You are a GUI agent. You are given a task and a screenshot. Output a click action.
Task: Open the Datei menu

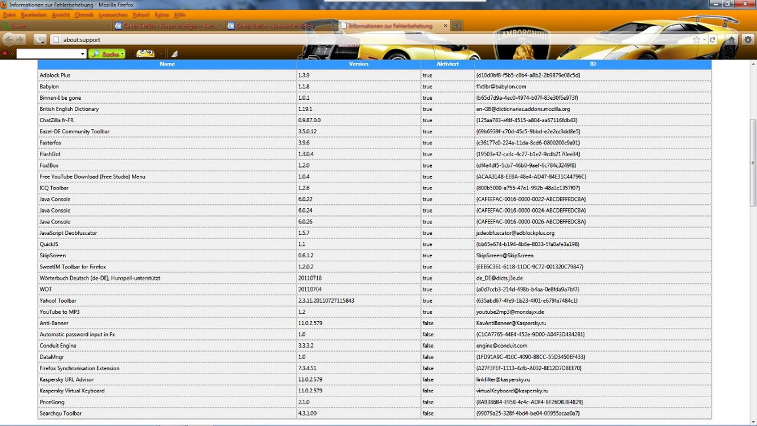pyautogui.click(x=9, y=15)
